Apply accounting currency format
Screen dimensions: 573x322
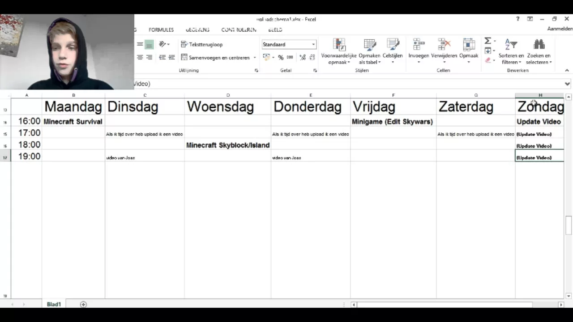(x=266, y=57)
